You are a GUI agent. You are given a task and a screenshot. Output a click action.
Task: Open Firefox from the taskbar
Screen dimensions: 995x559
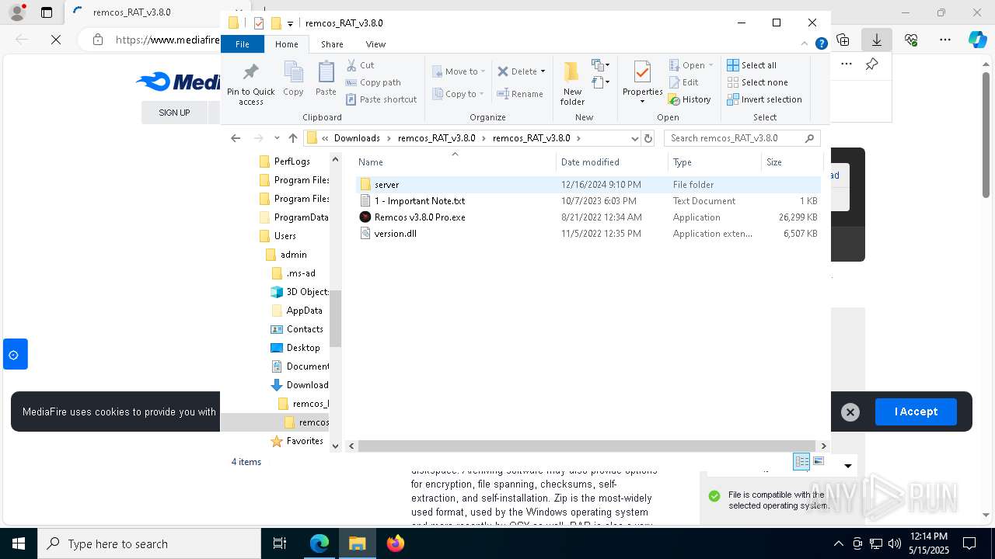click(x=395, y=543)
